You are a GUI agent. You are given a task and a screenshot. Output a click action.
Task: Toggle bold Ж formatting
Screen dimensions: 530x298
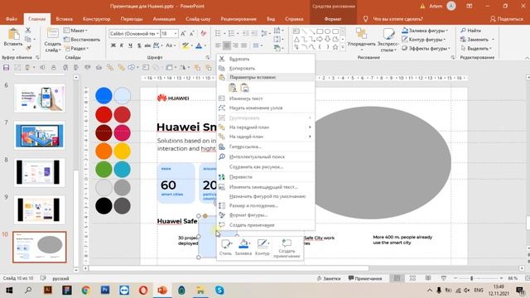pos(113,46)
